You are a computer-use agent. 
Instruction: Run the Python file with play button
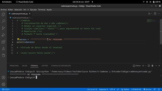149,14
